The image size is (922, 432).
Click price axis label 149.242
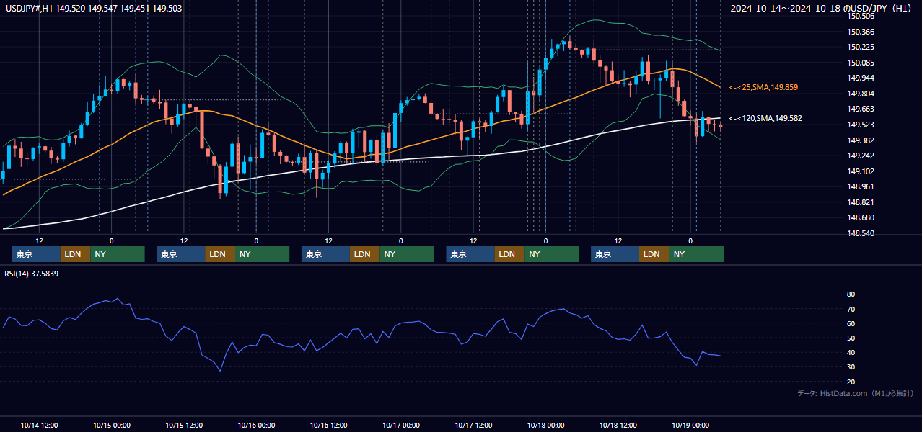[x=861, y=156]
